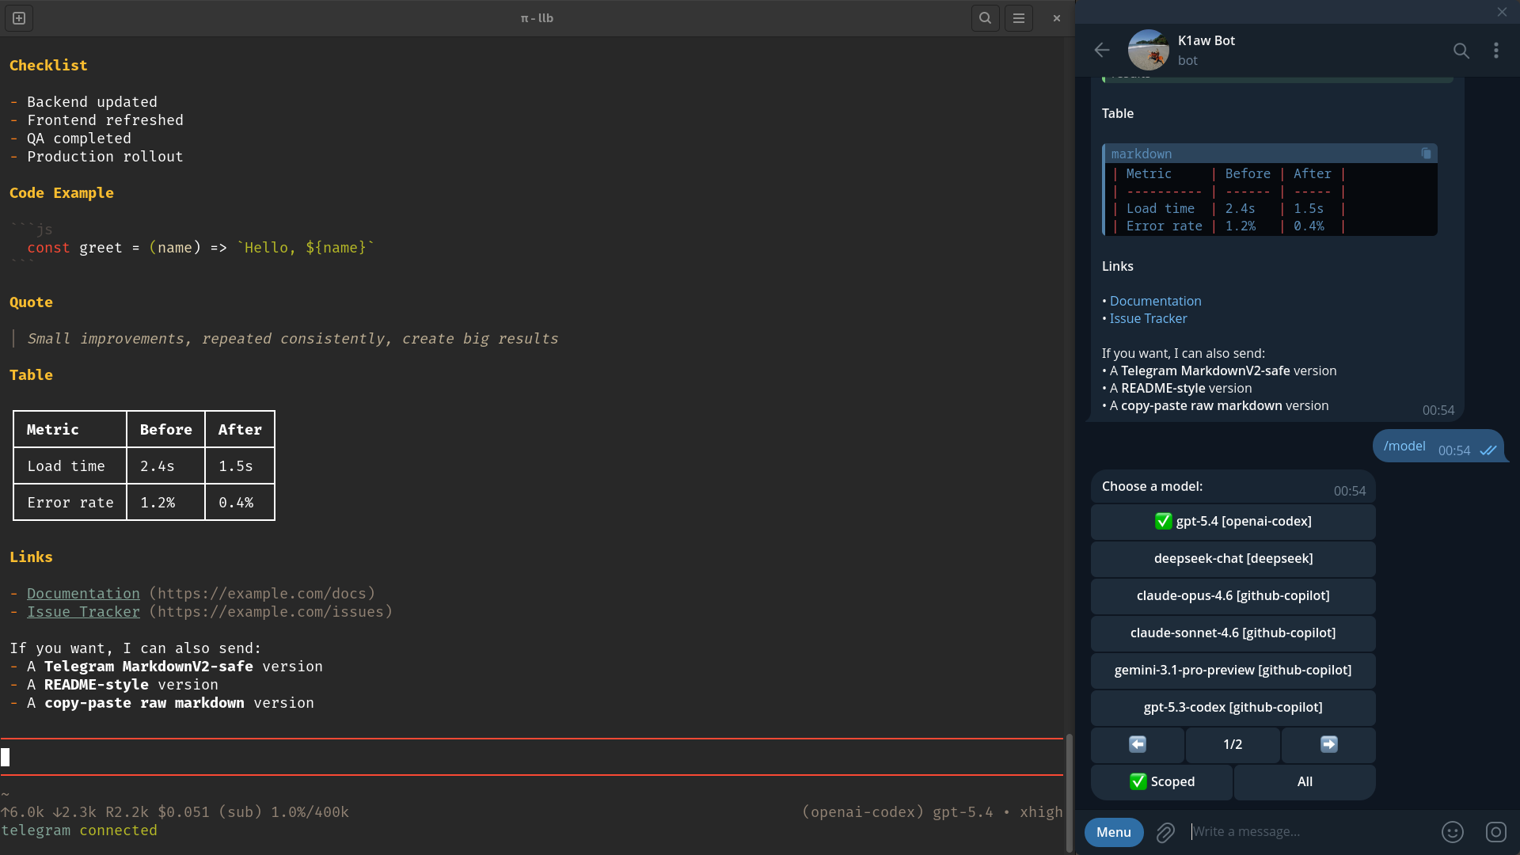Go back from K1aw Bot chat

pyautogui.click(x=1102, y=50)
